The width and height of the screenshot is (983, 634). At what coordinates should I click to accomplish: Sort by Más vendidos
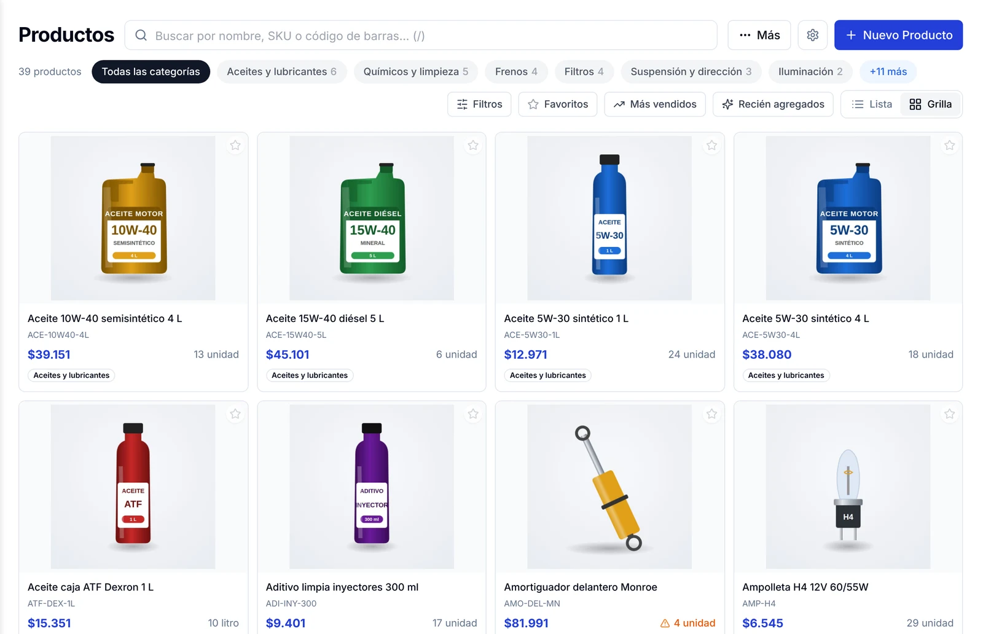(655, 104)
